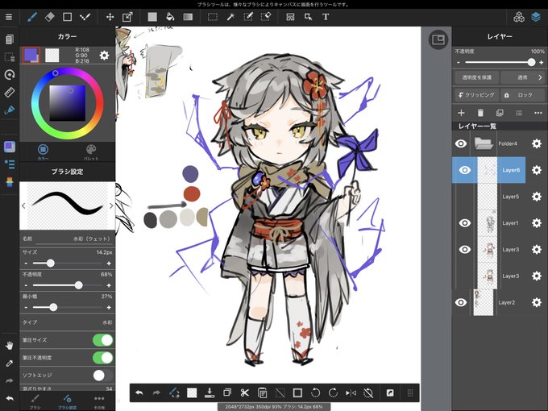Toggle the 筆圧サイズ switch
548x411 pixels.
[x=103, y=340]
